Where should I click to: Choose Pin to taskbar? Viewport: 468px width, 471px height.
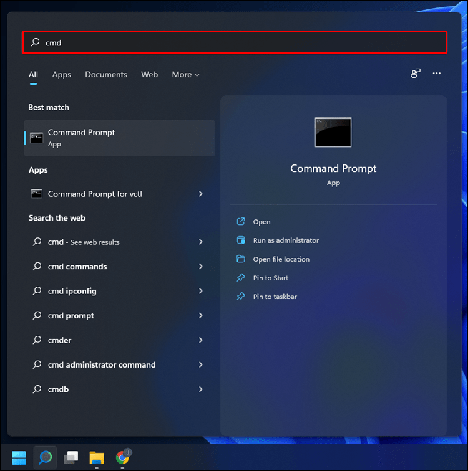point(275,297)
